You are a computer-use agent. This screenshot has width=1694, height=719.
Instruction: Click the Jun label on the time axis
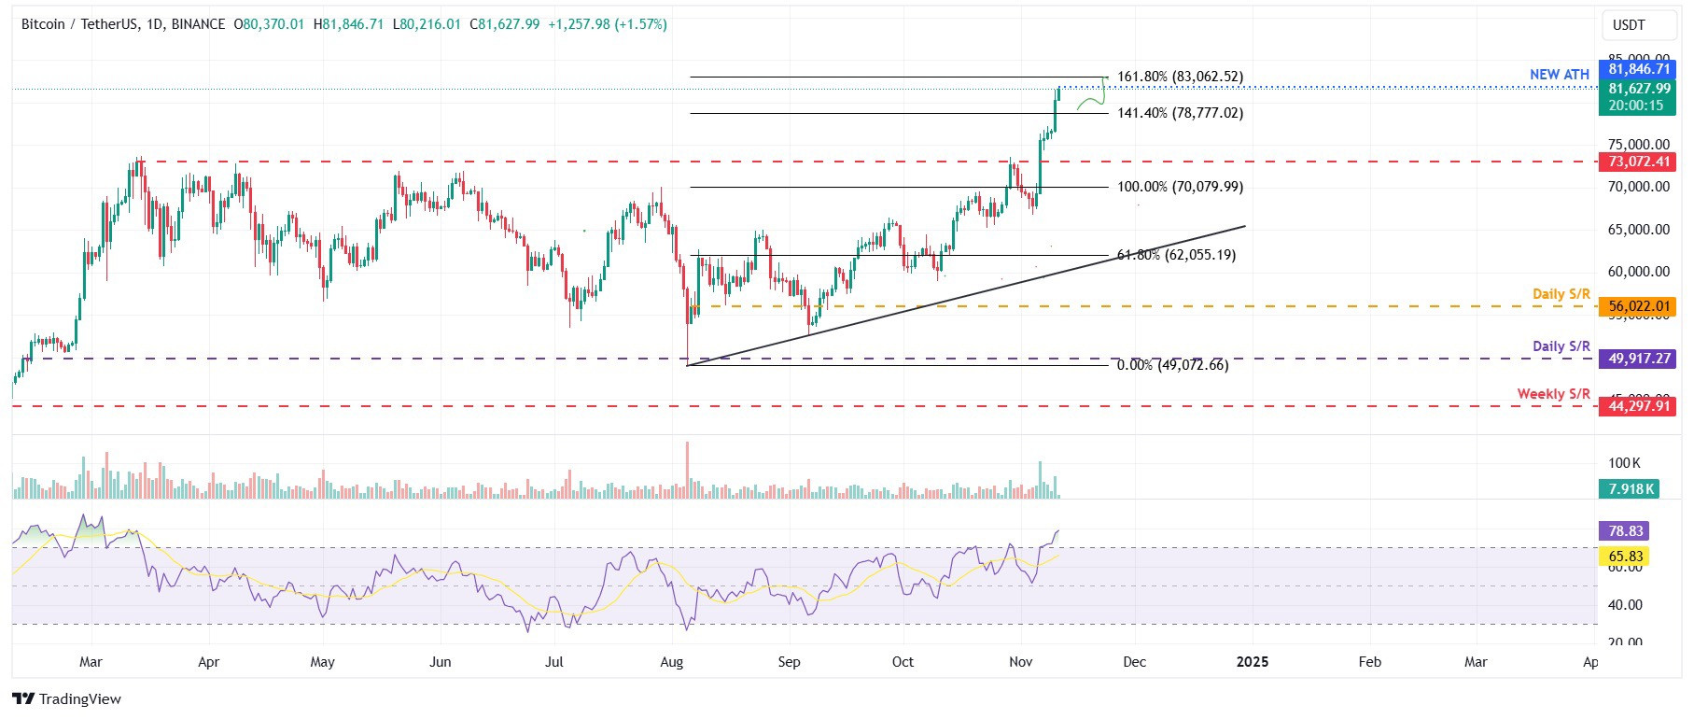click(x=440, y=662)
